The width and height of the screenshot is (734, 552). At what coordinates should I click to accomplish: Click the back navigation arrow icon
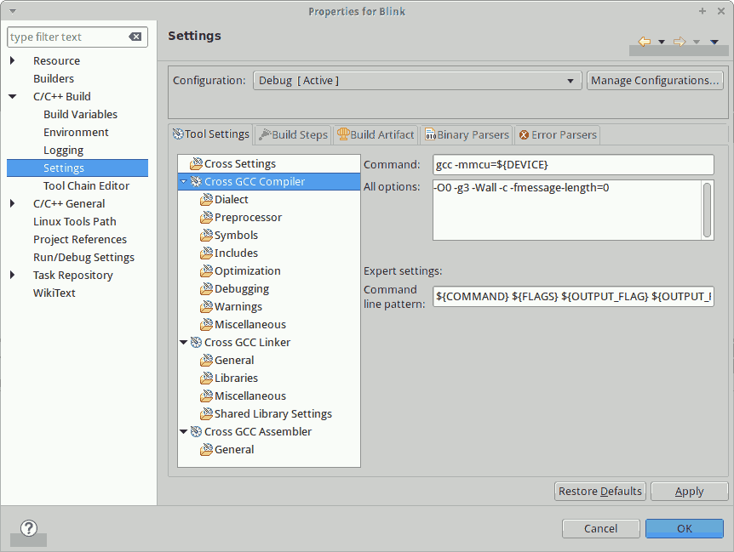point(645,42)
